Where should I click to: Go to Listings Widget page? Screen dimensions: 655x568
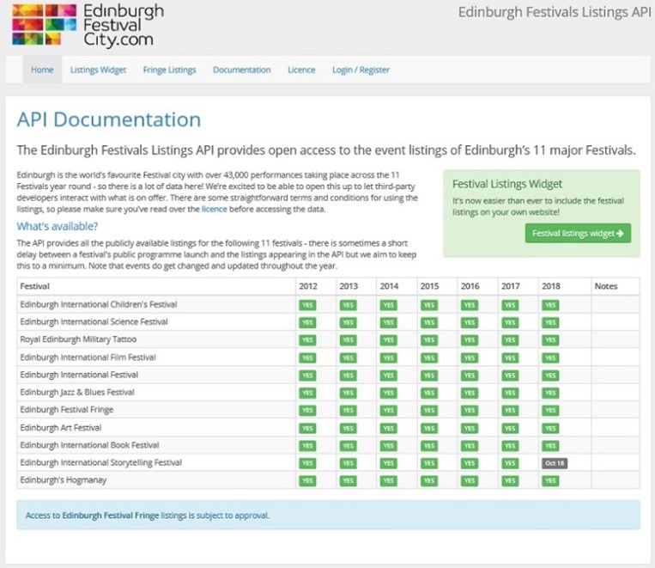coord(98,70)
